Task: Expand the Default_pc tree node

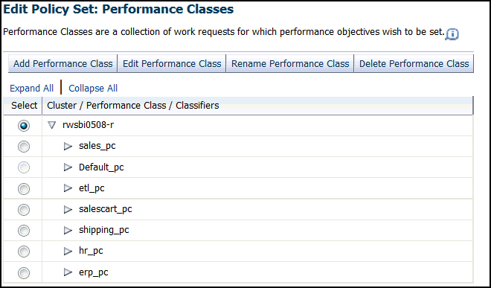Action: point(68,167)
